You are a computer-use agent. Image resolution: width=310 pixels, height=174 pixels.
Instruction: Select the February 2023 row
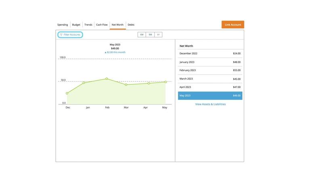[x=210, y=70]
